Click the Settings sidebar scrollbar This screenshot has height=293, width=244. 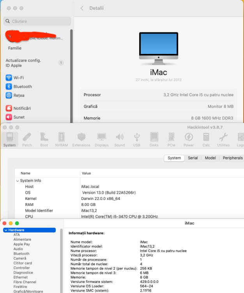click(x=71, y=76)
